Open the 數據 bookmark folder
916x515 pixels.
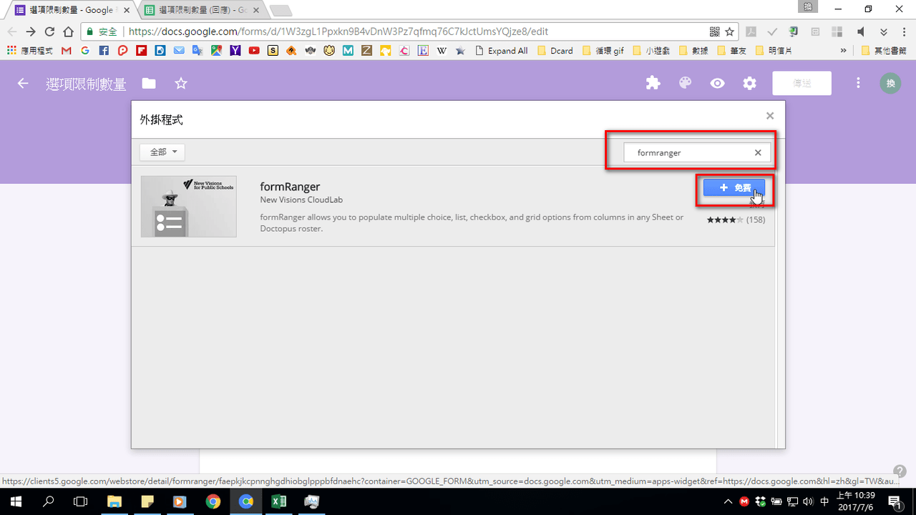pyautogui.click(x=694, y=51)
